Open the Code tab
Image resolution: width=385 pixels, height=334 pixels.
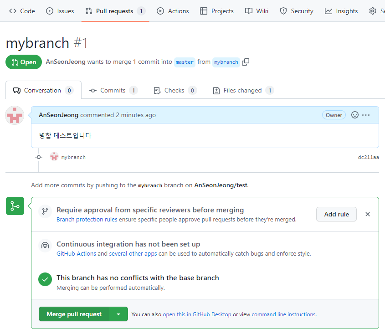tap(22, 11)
